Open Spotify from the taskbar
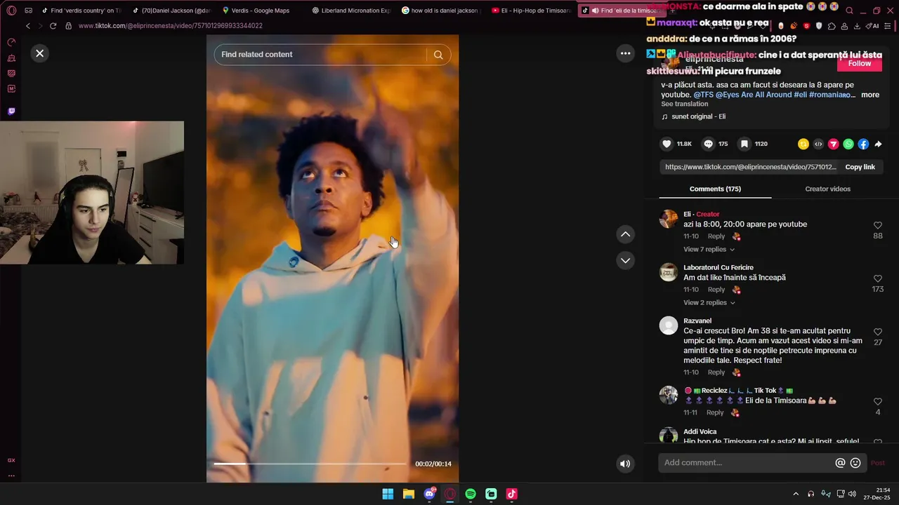The height and width of the screenshot is (505, 899). 471,494
